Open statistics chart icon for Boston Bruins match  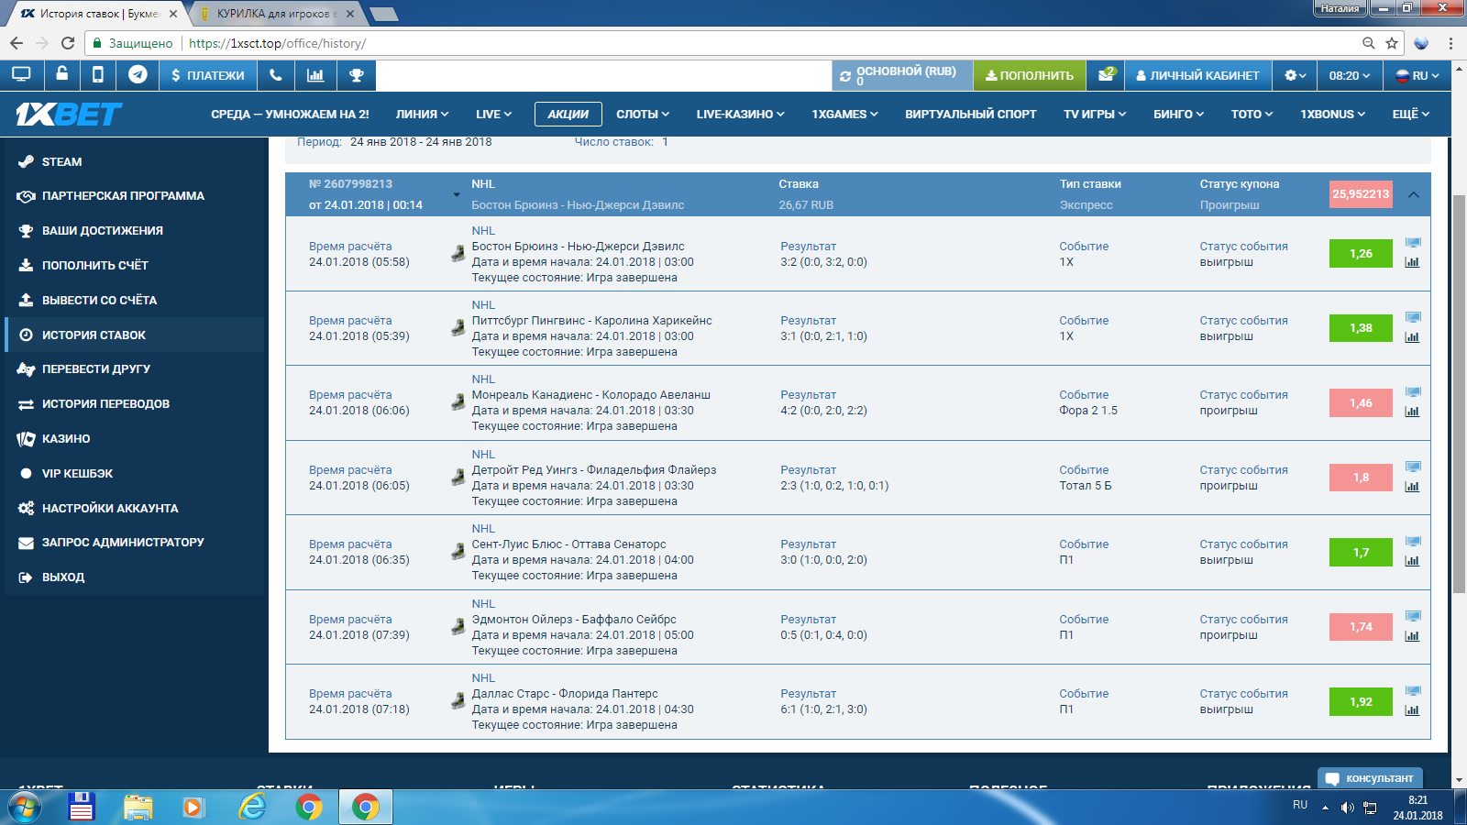click(x=1412, y=262)
